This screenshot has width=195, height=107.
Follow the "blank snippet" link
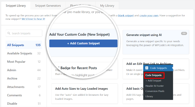(x=125, y=16)
